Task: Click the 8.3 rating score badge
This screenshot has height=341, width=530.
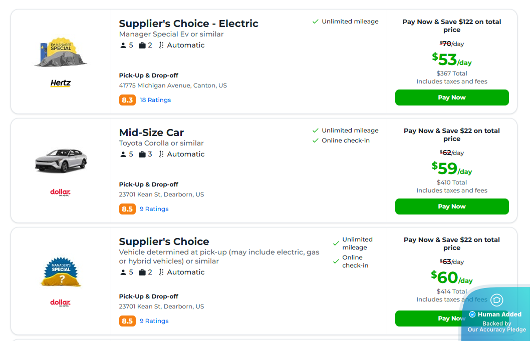Action: point(127,99)
